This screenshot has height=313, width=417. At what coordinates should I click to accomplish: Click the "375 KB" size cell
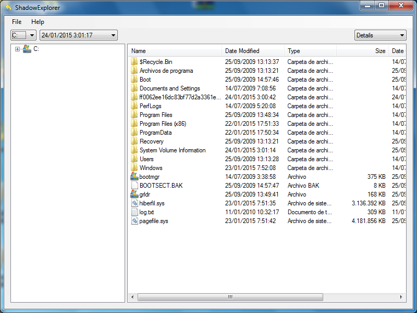point(376,177)
